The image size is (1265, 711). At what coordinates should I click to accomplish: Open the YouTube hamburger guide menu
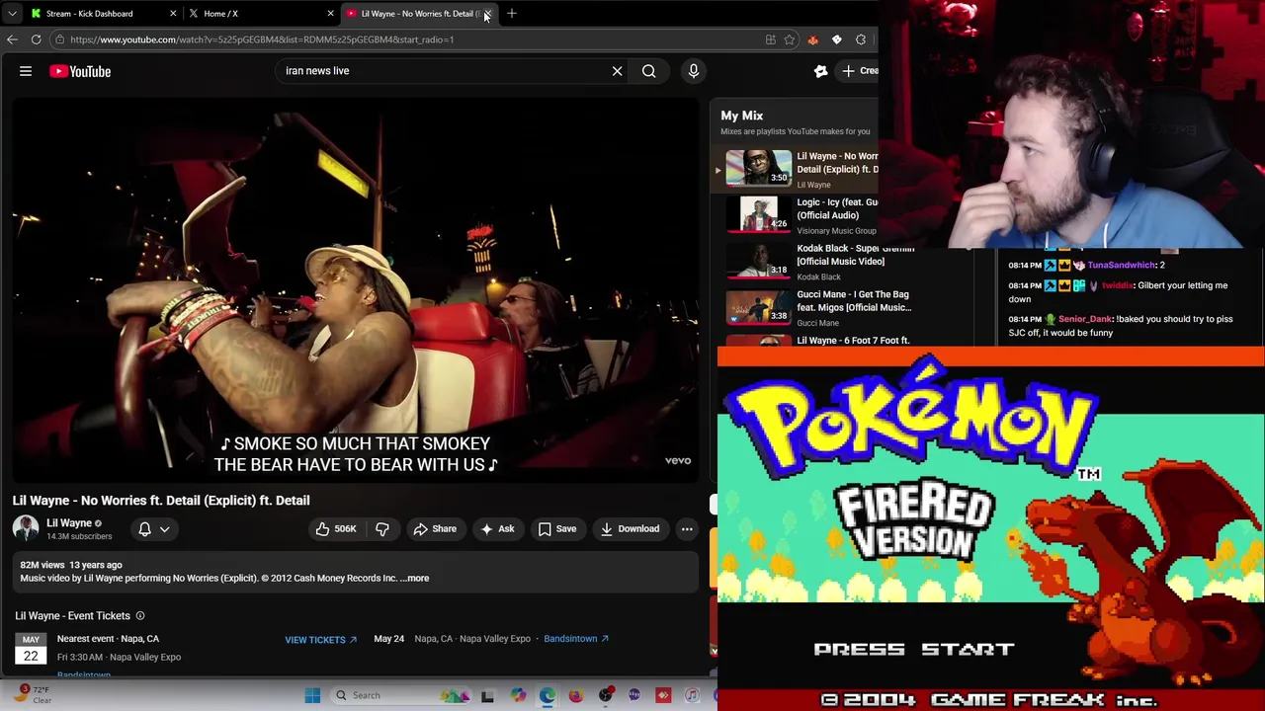click(26, 71)
